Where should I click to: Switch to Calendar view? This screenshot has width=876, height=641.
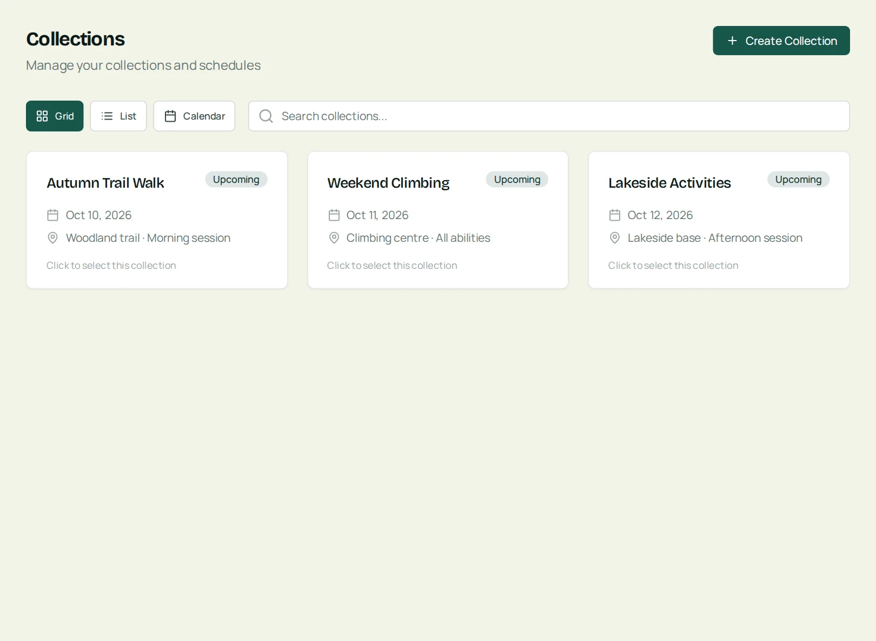pyautogui.click(x=194, y=116)
